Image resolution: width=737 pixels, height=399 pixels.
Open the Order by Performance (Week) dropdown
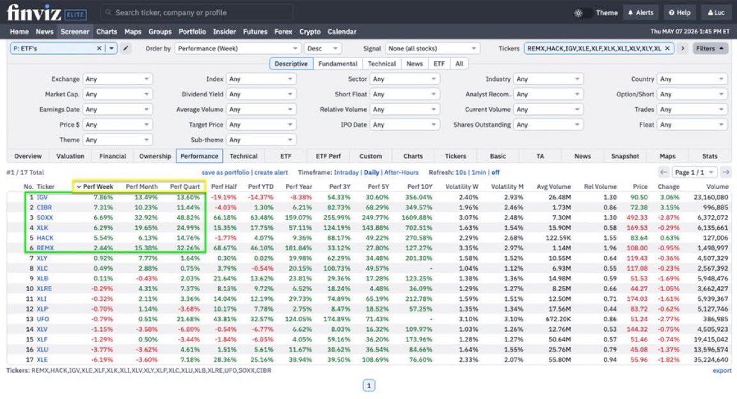pyautogui.click(x=237, y=49)
